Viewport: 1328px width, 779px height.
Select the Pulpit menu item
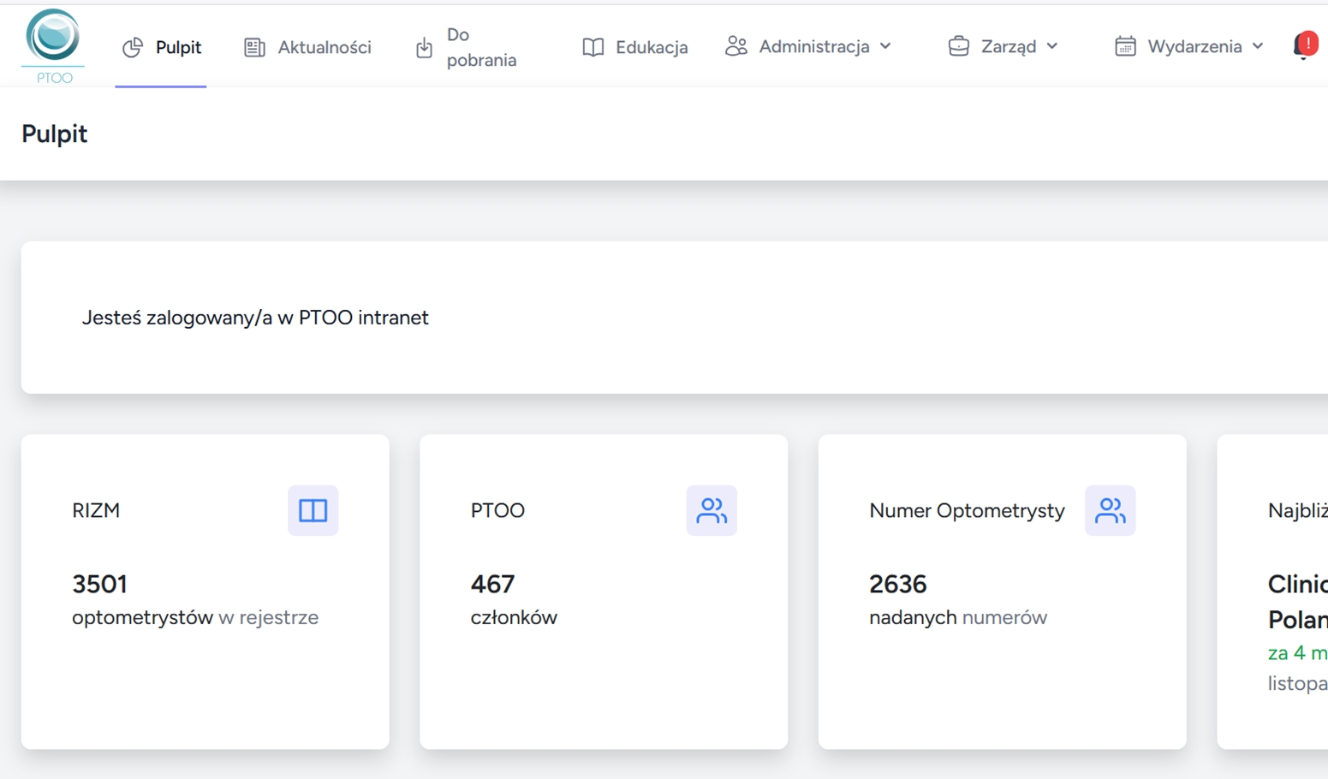click(177, 48)
